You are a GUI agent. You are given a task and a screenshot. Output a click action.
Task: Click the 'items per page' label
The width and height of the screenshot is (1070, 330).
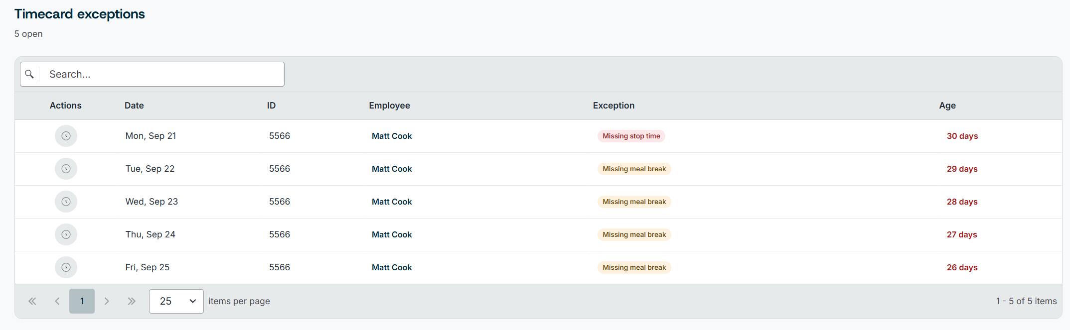click(x=239, y=301)
